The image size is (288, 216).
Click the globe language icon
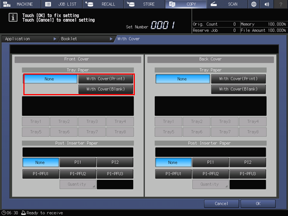(x=253, y=4)
